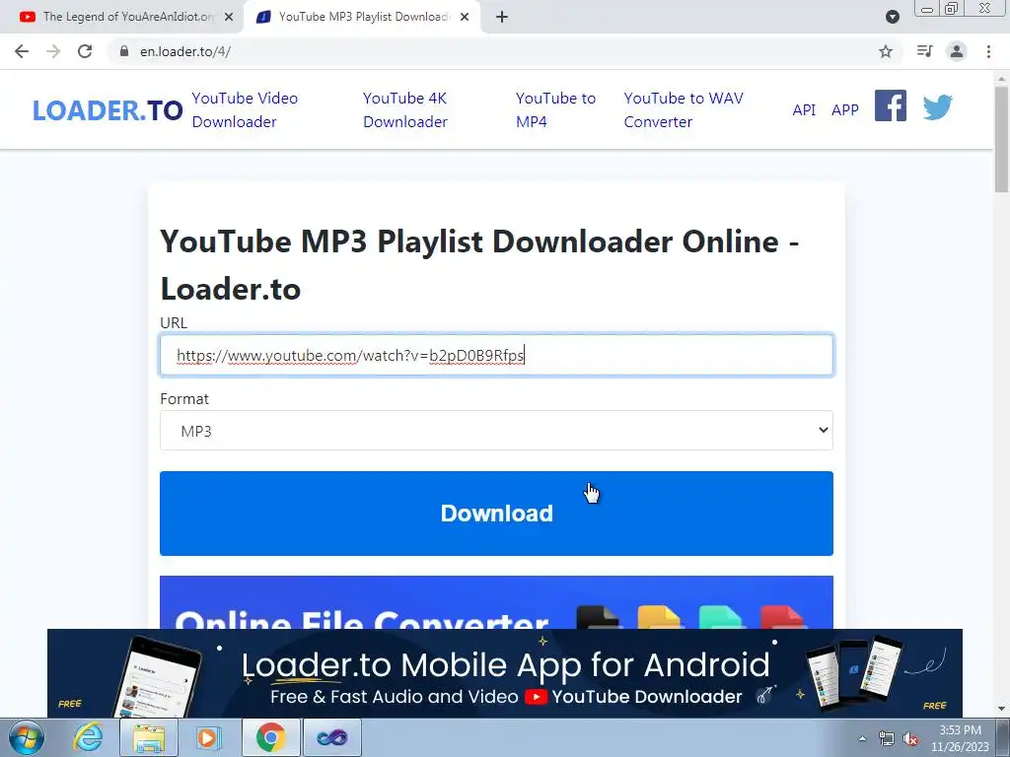Open the Windows Start menu orb

27,737
